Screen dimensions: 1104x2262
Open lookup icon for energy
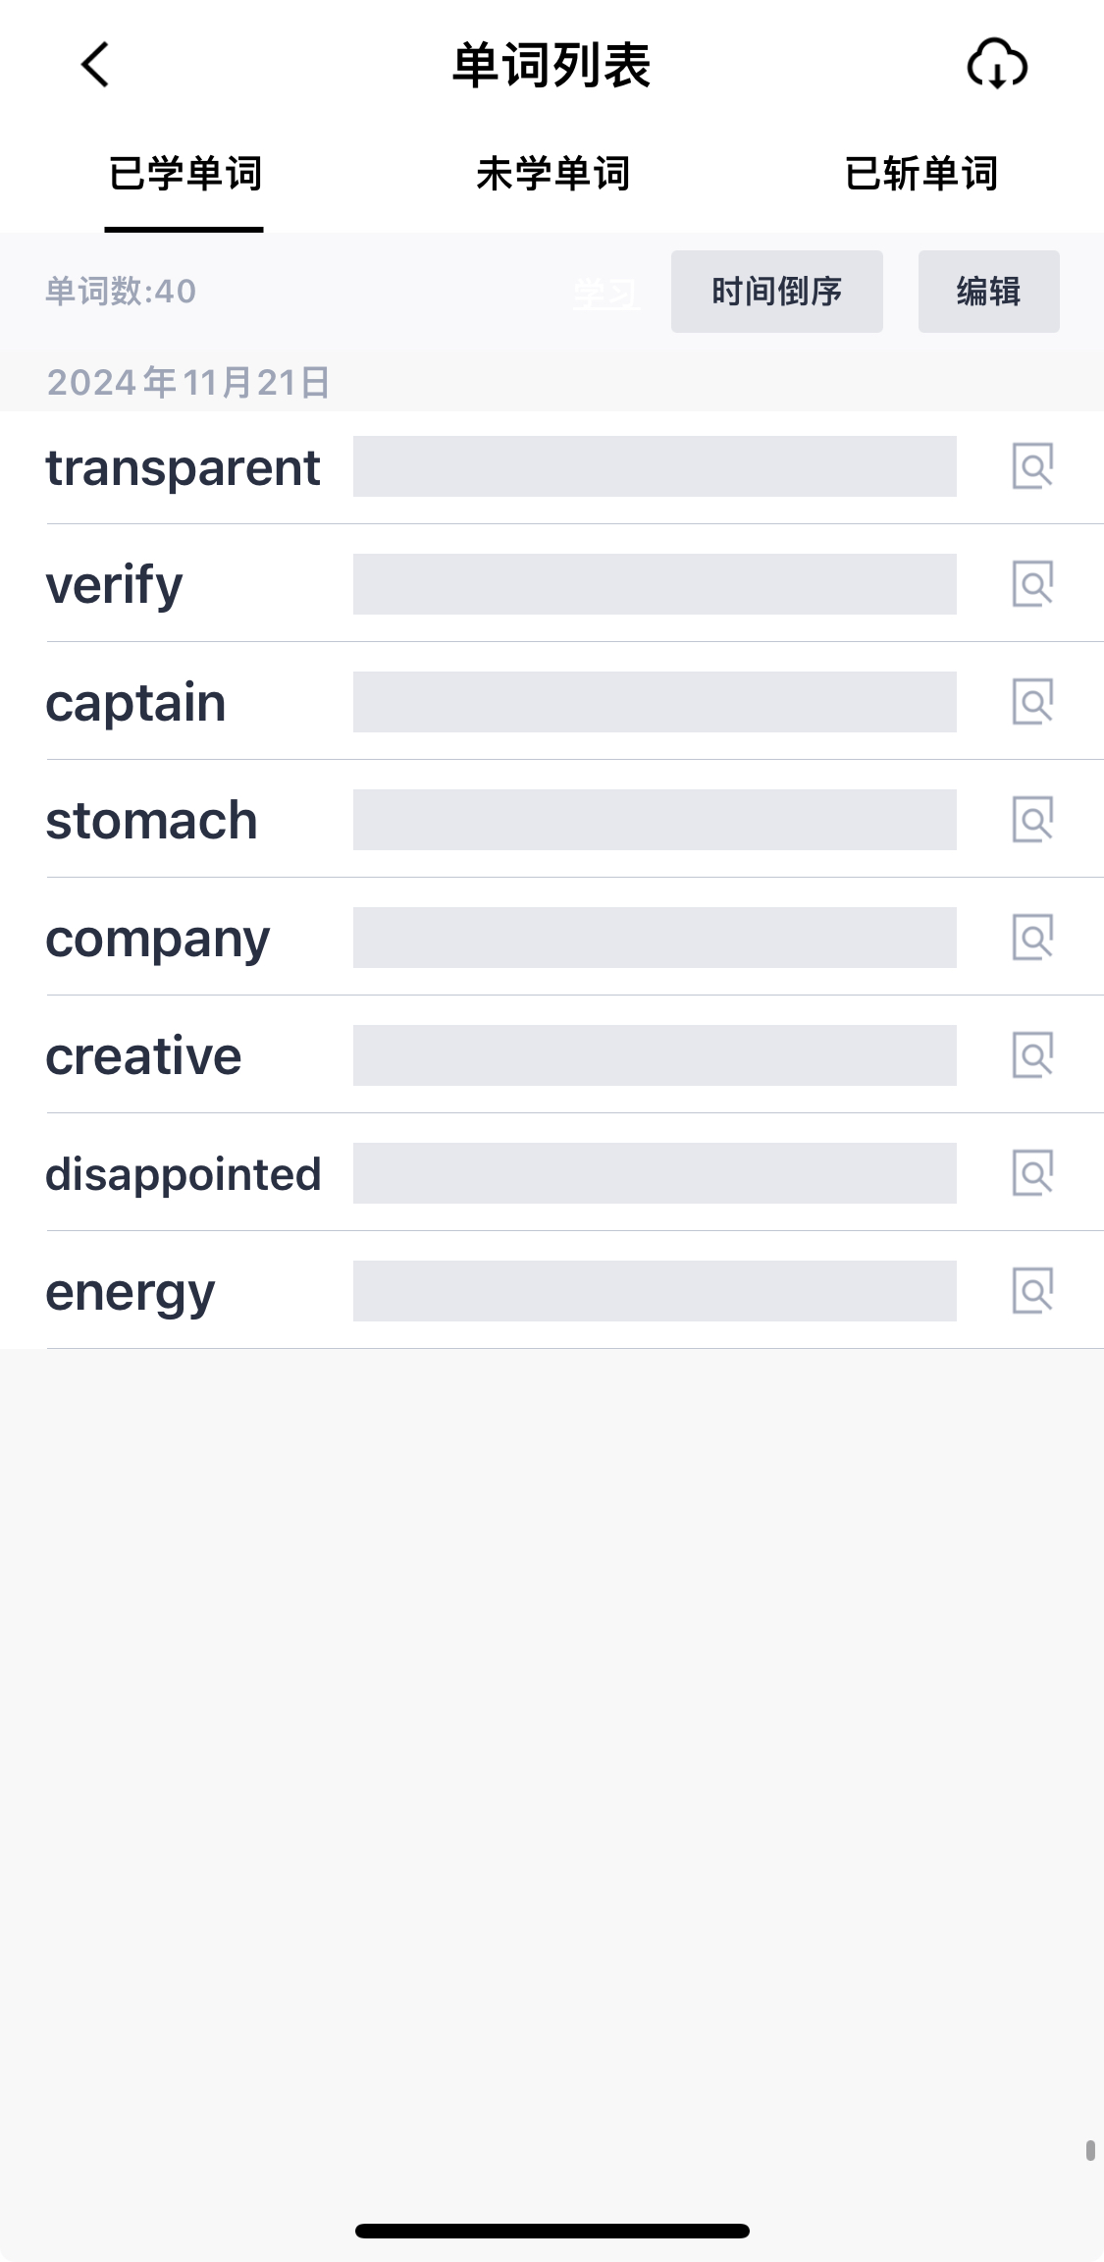pos(1032,1291)
